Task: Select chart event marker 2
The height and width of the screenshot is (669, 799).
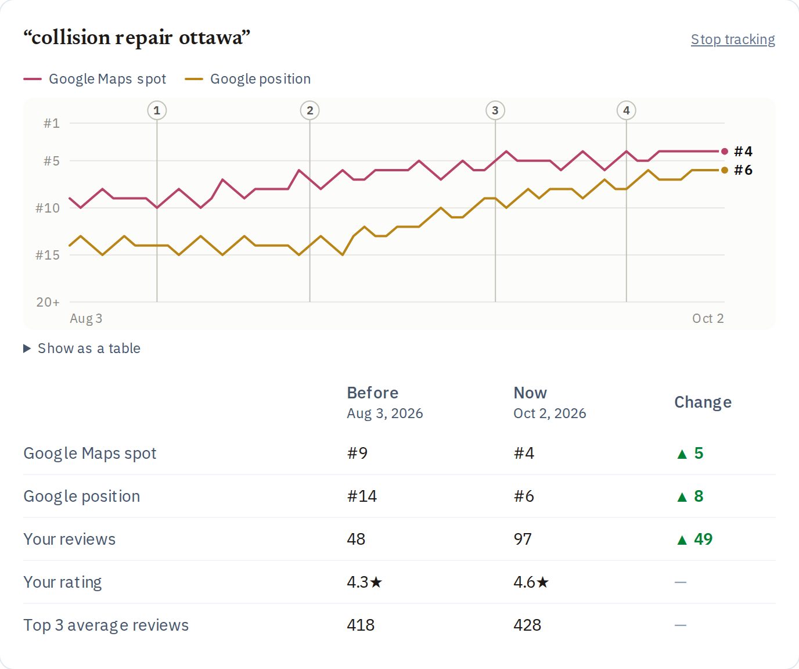Action: (310, 110)
